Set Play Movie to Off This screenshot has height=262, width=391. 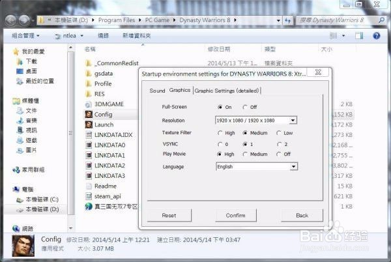click(x=279, y=154)
